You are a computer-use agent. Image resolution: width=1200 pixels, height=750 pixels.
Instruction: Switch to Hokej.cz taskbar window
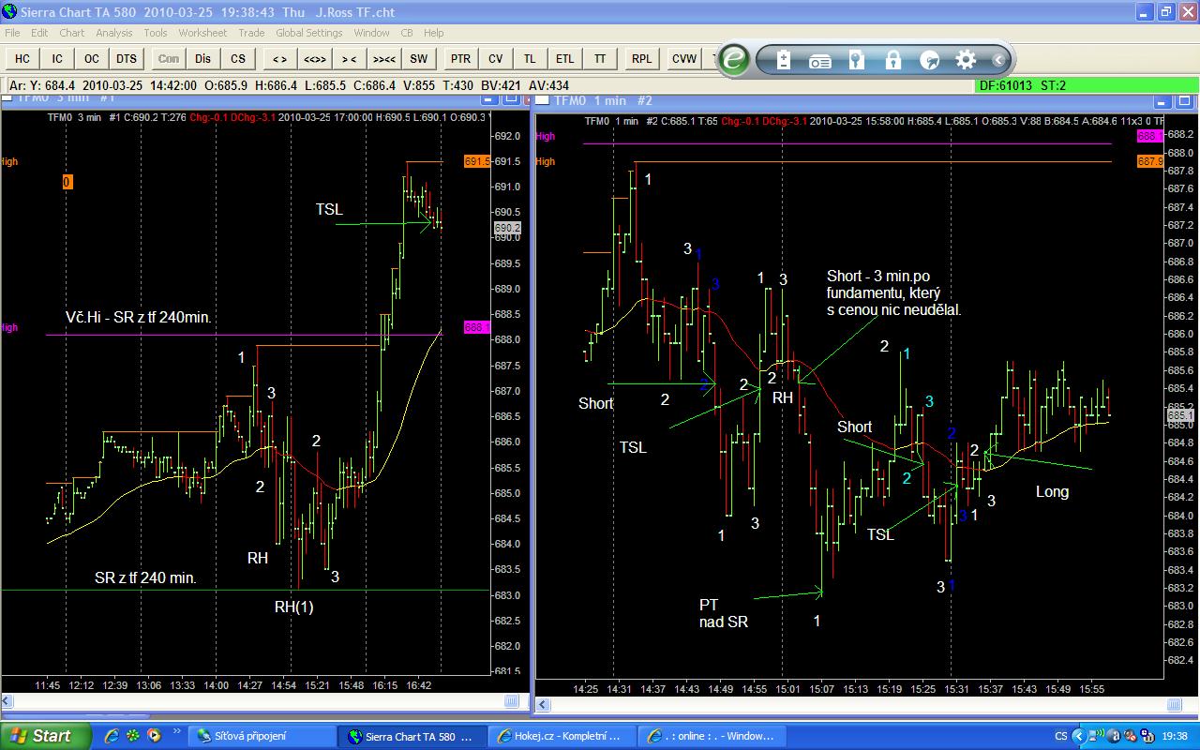[562, 736]
